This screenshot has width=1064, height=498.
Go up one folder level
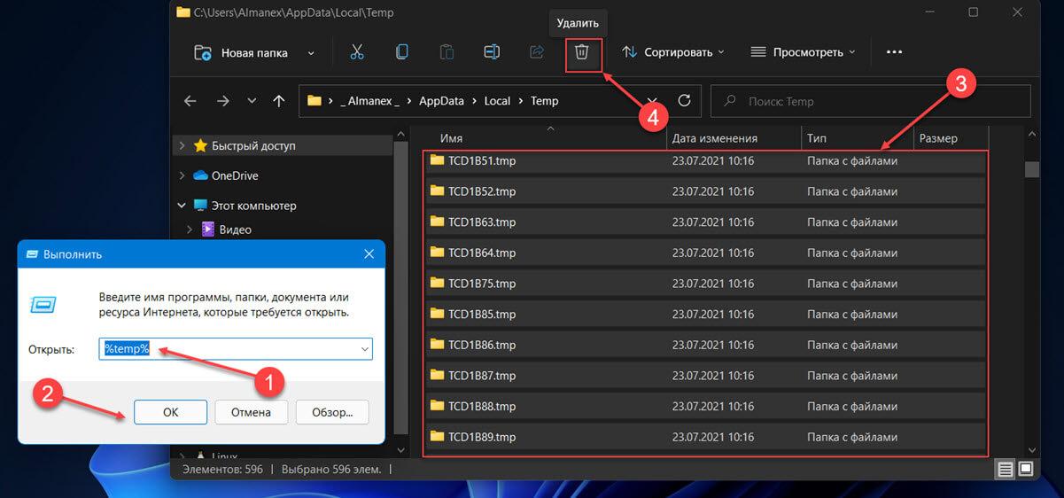(279, 101)
